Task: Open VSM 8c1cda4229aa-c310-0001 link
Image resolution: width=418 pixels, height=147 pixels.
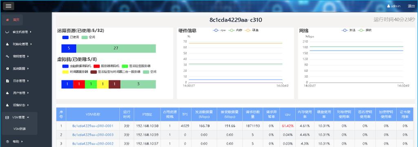Action: click(x=93, y=126)
